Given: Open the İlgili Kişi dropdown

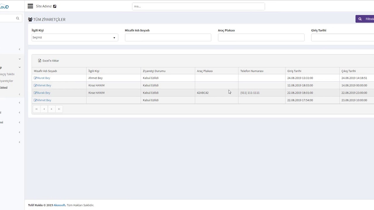Looking at the screenshot, I should [75, 37].
